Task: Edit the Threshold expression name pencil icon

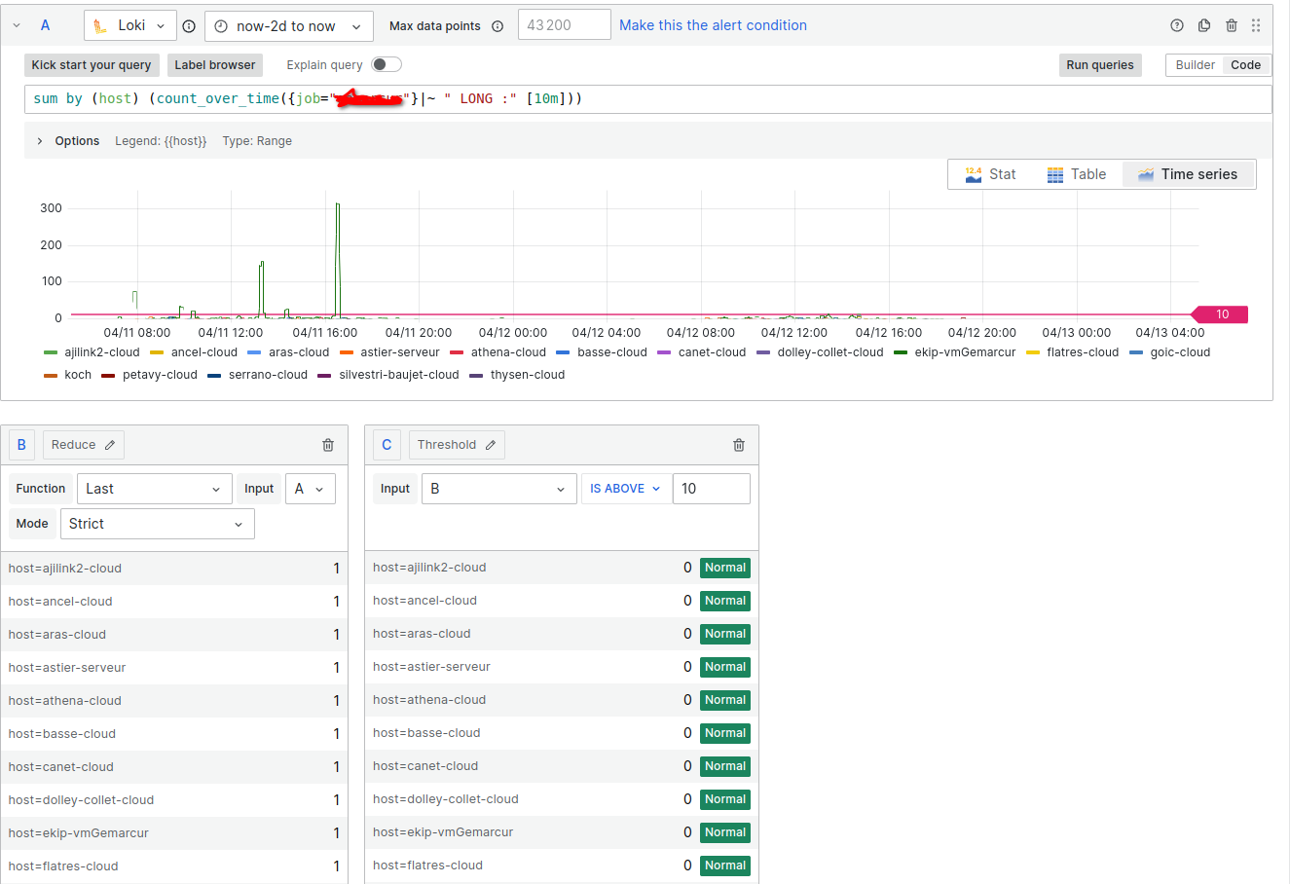Action: [491, 445]
